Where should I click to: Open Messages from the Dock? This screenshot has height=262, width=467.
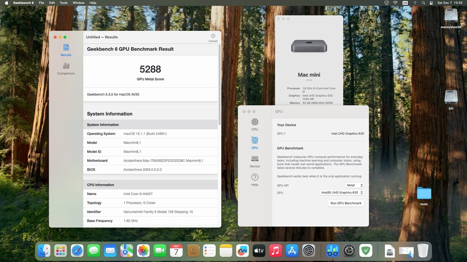94,251
